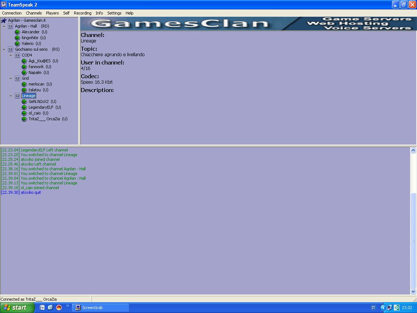This screenshot has height=313, width=417.
Task: Expand the quick launch overflow chevron
Action: [x=67, y=306]
